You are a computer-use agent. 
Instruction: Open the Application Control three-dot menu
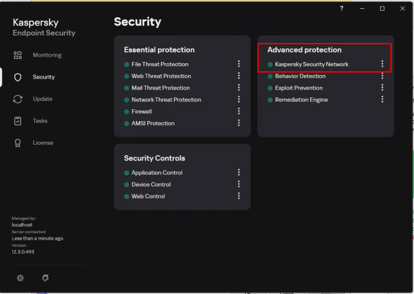(x=239, y=172)
